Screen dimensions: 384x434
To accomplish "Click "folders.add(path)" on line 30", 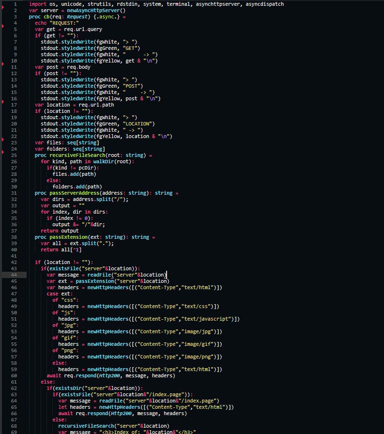I will coord(77,187).
